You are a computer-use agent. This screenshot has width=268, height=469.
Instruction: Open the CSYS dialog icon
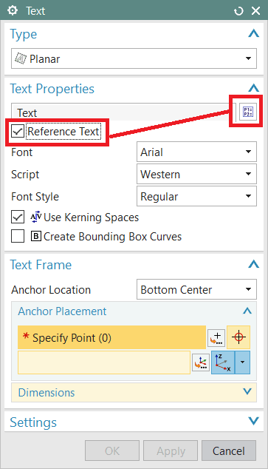point(201,362)
